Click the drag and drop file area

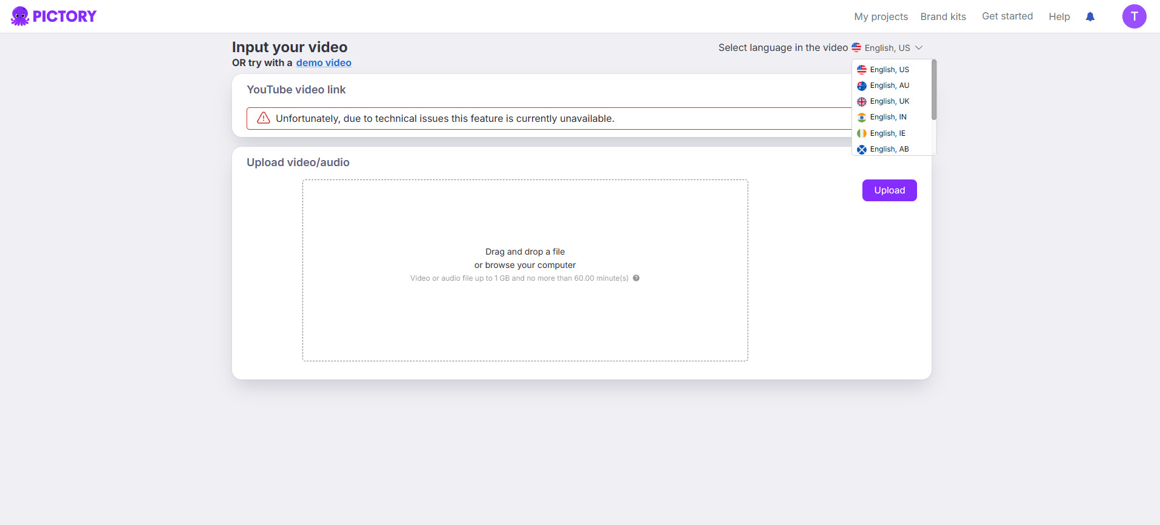click(525, 270)
